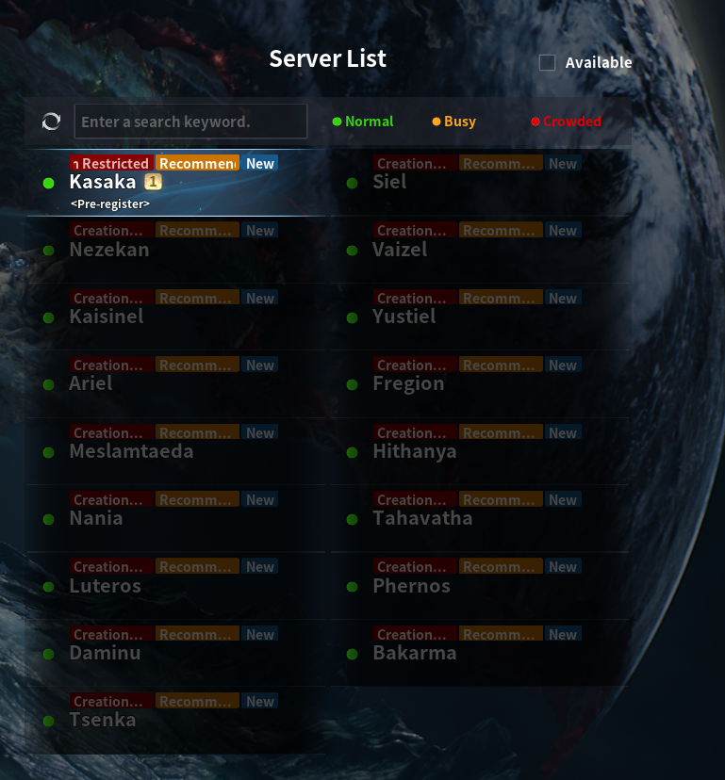Click the Restricted tag on Kasaka
Viewport: 725px width, 780px height.
(x=111, y=163)
